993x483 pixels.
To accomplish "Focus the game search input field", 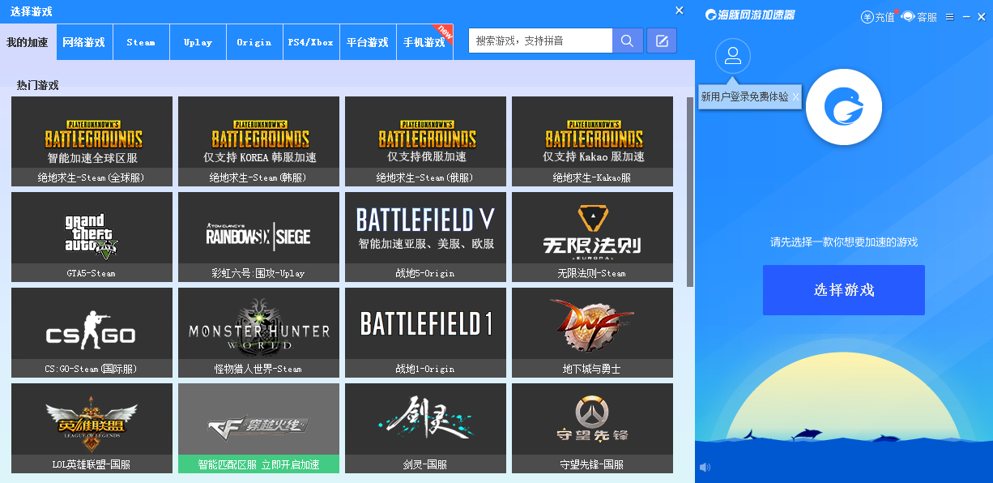I will tap(540, 41).
